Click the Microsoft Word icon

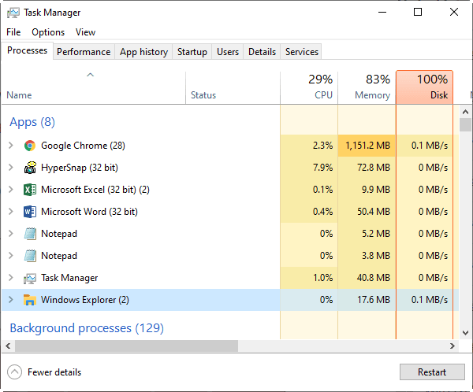(30, 212)
